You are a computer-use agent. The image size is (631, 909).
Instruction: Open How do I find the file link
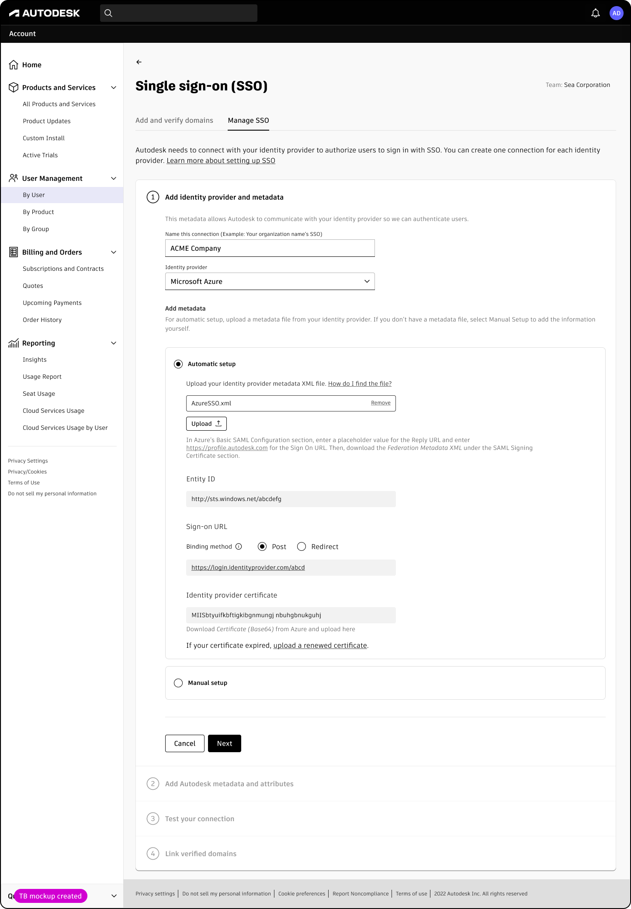click(360, 384)
